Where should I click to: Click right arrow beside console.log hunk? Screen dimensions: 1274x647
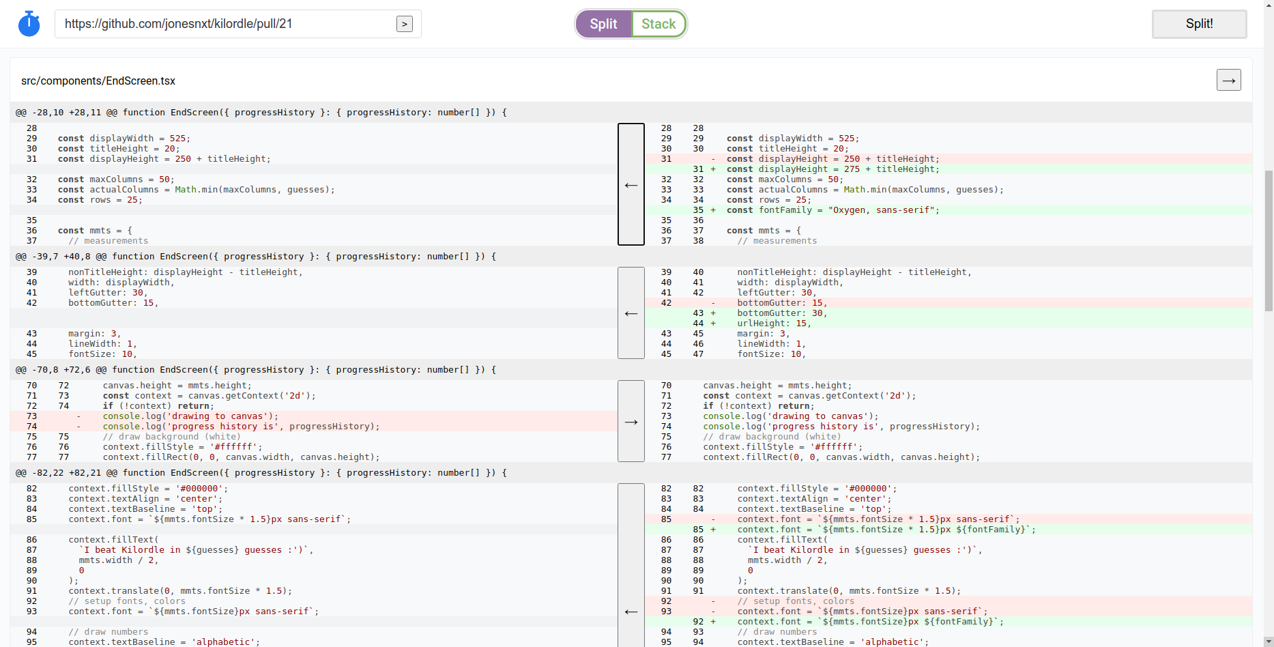[x=631, y=422]
